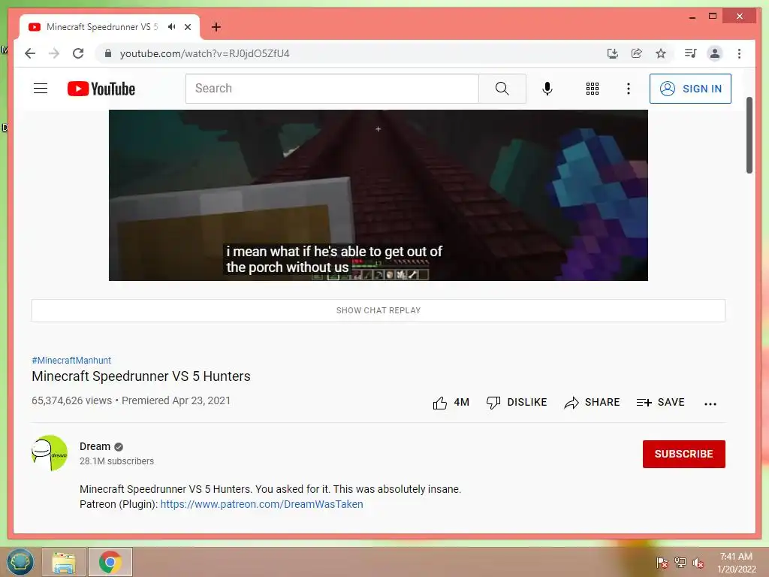This screenshot has width=769, height=577.
Task: Open YouTube settings three-dot menu
Action: click(x=629, y=89)
